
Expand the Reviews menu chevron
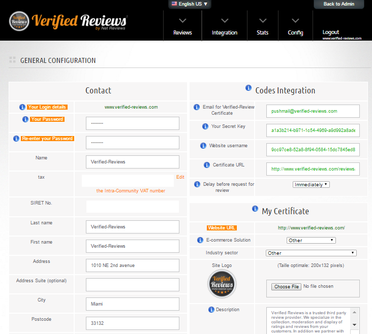[x=182, y=21]
